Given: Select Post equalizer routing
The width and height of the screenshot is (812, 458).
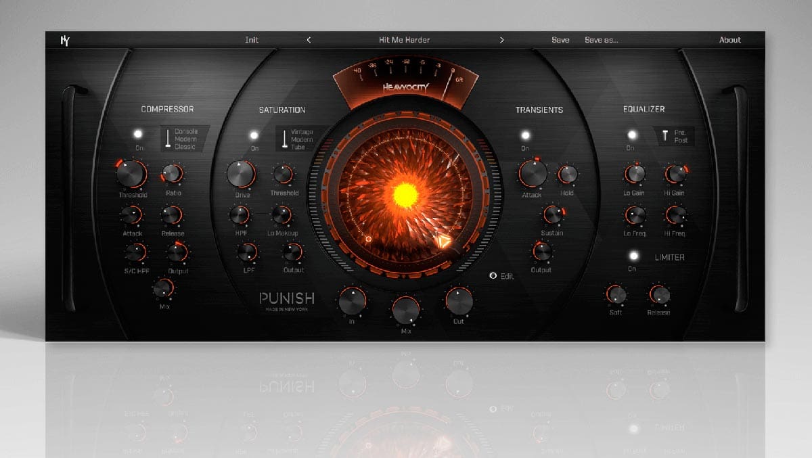Looking at the screenshot, I should pyautogui.click(x=681, y=140).
